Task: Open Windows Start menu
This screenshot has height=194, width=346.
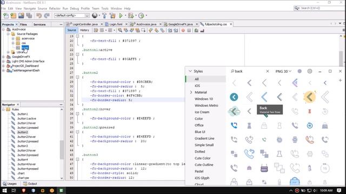Action: click(x=4, y=190)
